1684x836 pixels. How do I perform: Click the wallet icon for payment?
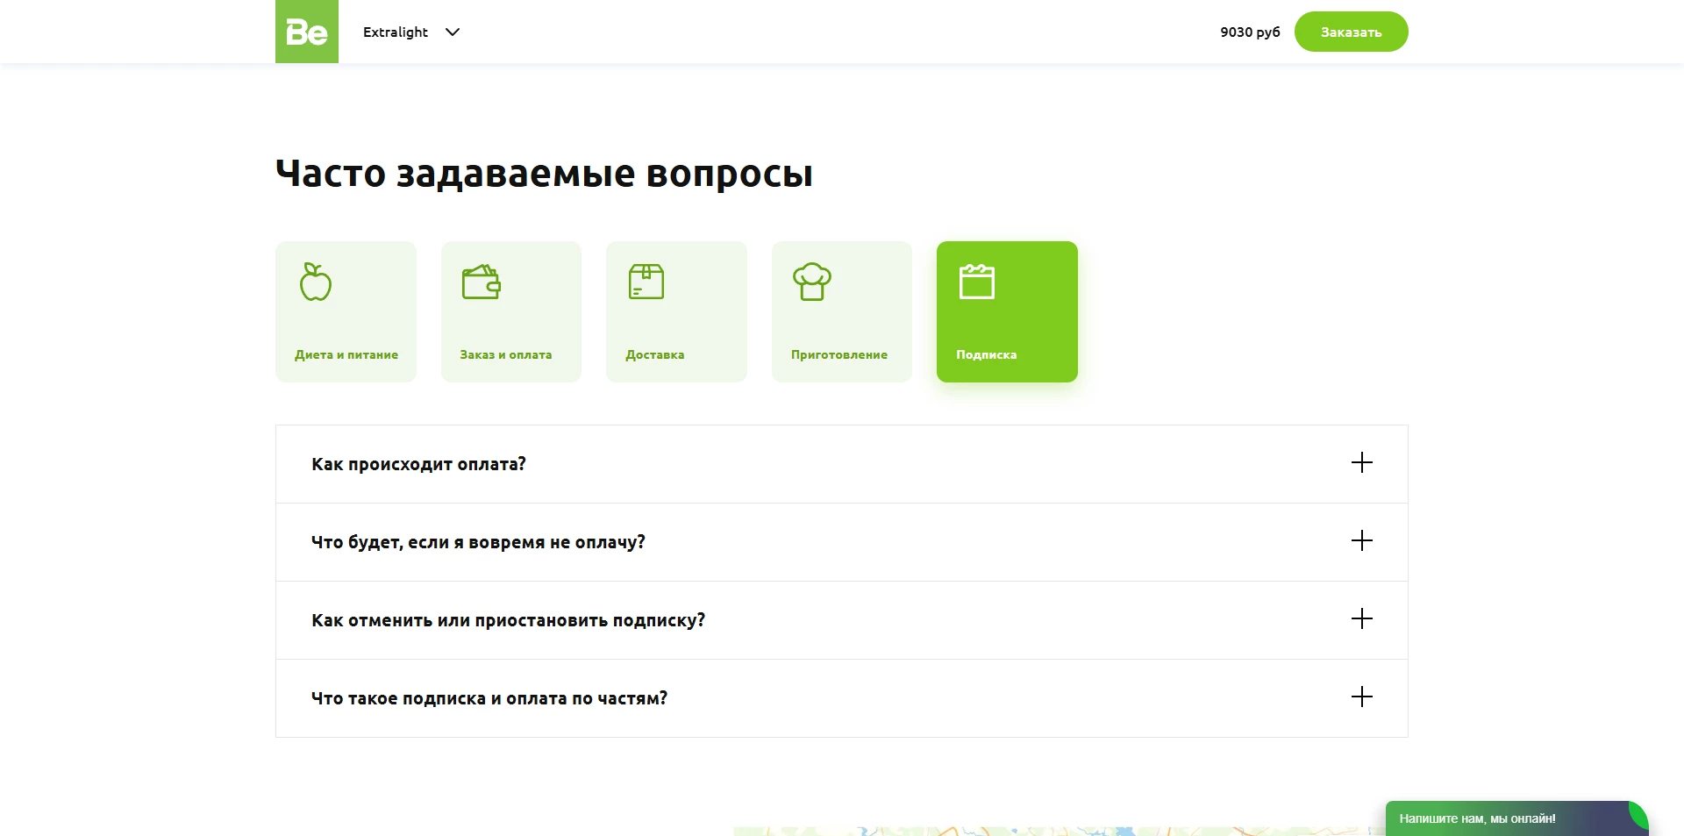point(482,282)
